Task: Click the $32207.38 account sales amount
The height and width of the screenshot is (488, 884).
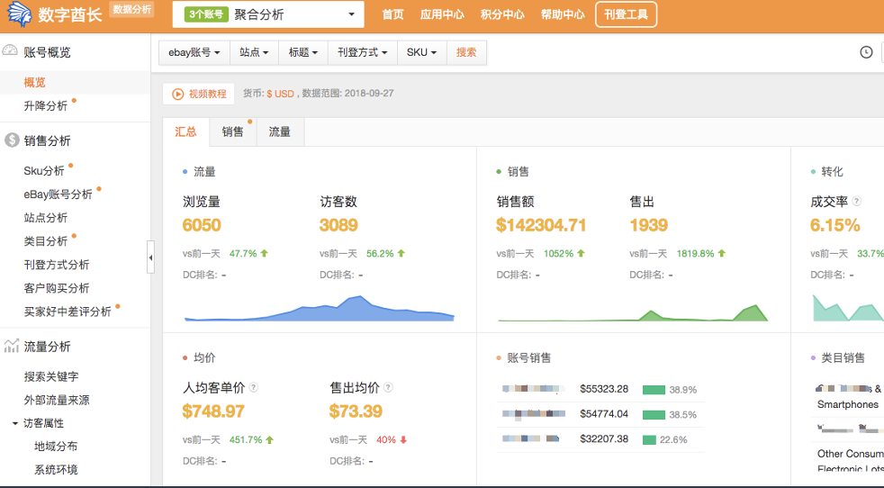Action: point(604,438)
